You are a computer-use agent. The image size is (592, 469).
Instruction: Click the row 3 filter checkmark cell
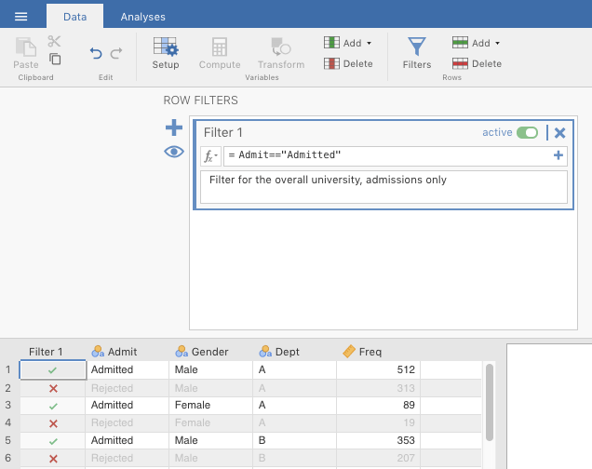click(53, 406)
